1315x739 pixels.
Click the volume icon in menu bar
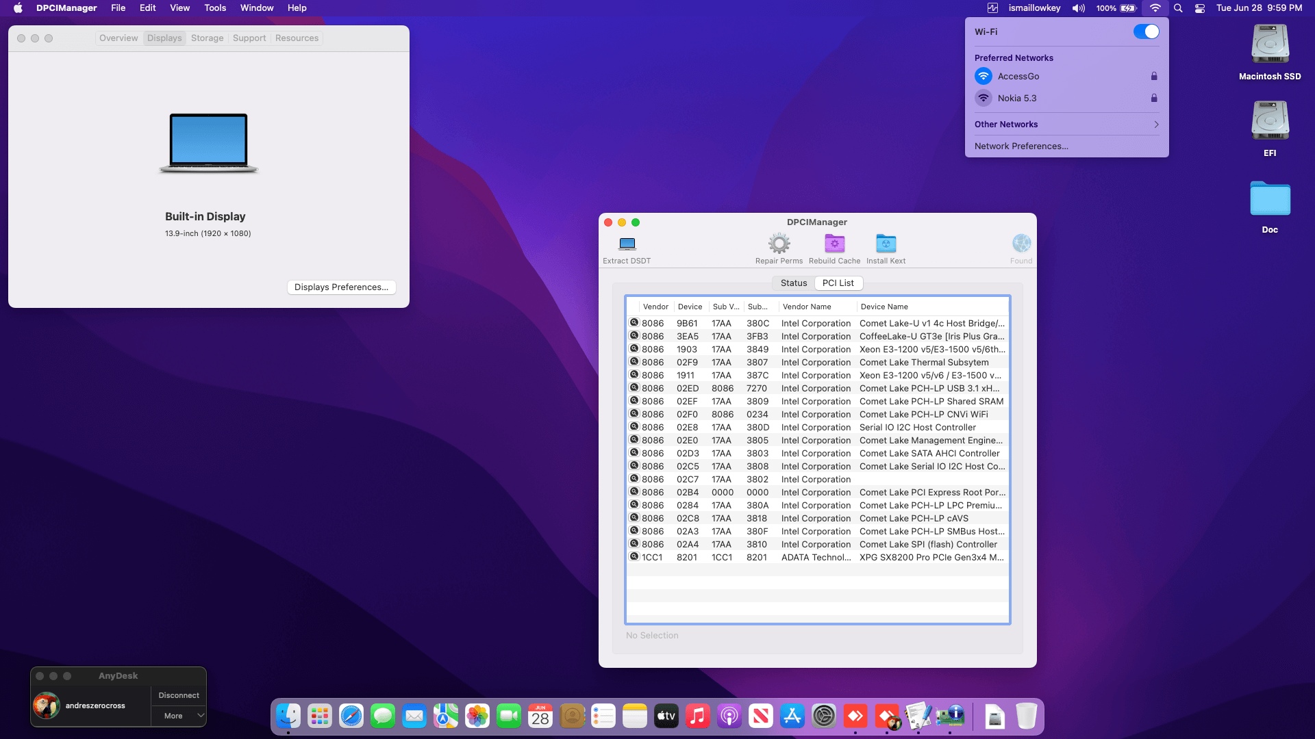[1079, 8]
